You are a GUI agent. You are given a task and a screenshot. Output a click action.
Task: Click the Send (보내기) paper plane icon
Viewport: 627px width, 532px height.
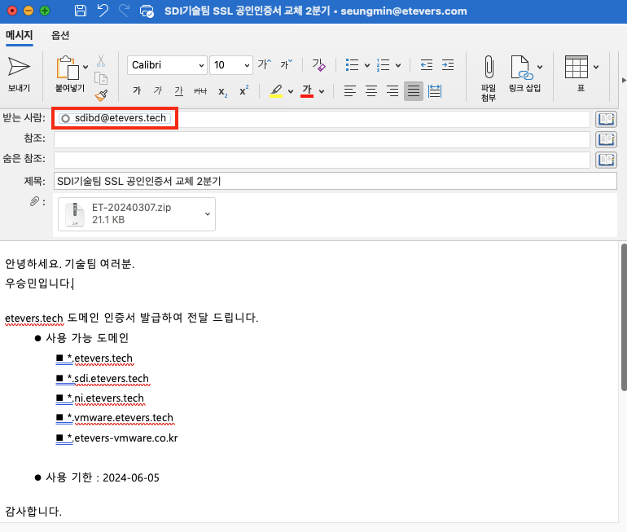(19, 67)
